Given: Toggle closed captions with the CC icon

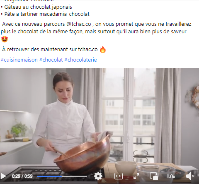Looking at the screenshot, I should click(x=119, y=176).
